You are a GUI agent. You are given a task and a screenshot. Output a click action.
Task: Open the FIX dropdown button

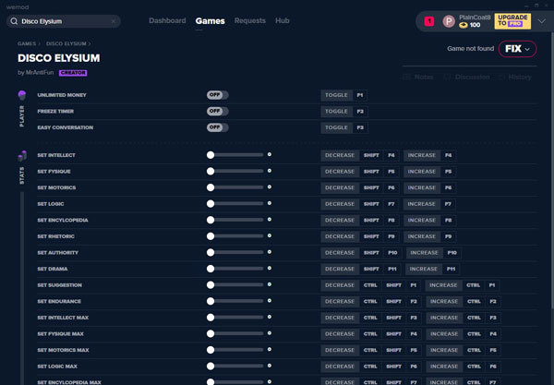click(x=518, y=49)
